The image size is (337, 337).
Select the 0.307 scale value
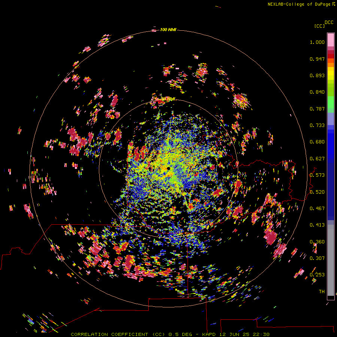317,258
